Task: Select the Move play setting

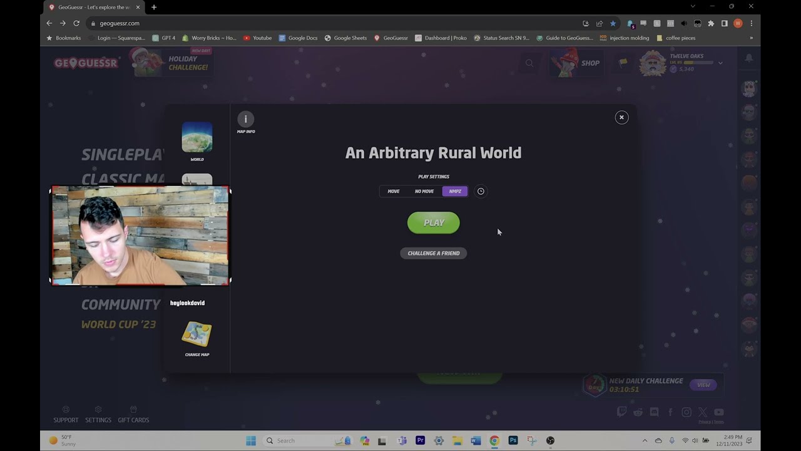Action: (394, 191)
